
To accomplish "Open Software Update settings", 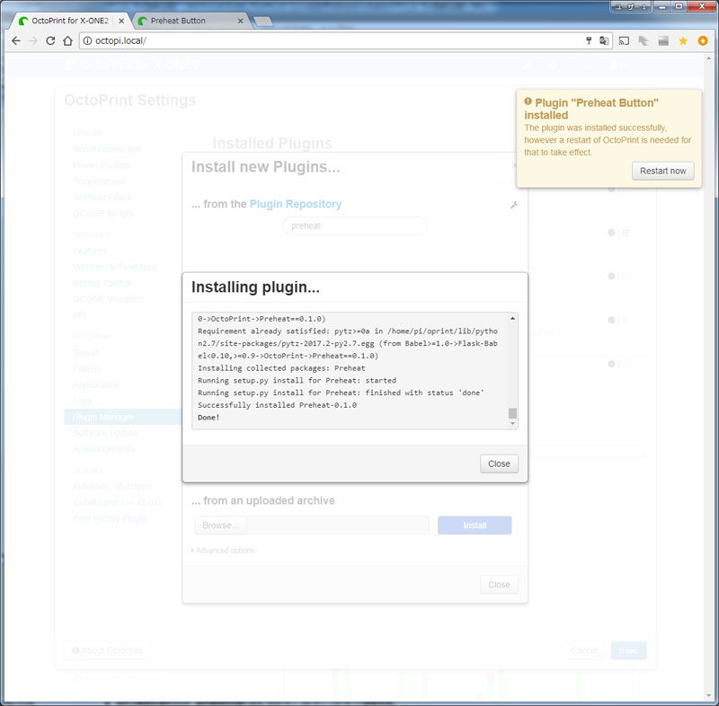I will [x=105, y=433].
